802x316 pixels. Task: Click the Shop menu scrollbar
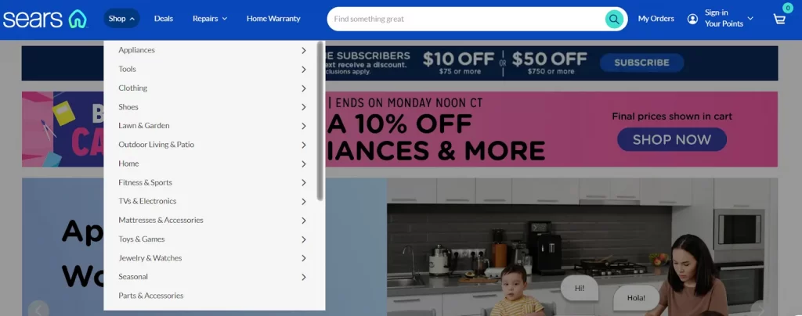click(320, 121)
